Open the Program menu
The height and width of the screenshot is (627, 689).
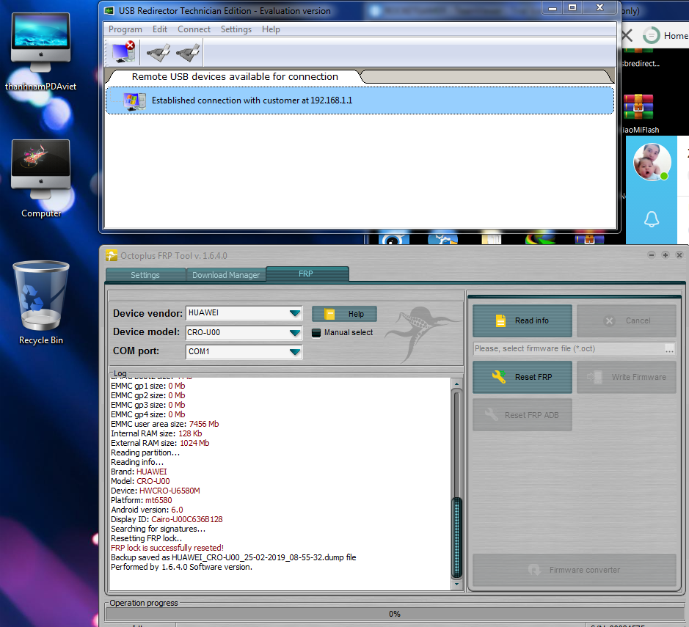(125, 29)
